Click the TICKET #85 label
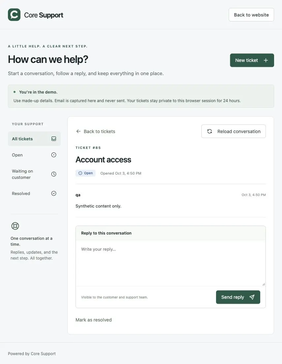 tap(88, 148)
